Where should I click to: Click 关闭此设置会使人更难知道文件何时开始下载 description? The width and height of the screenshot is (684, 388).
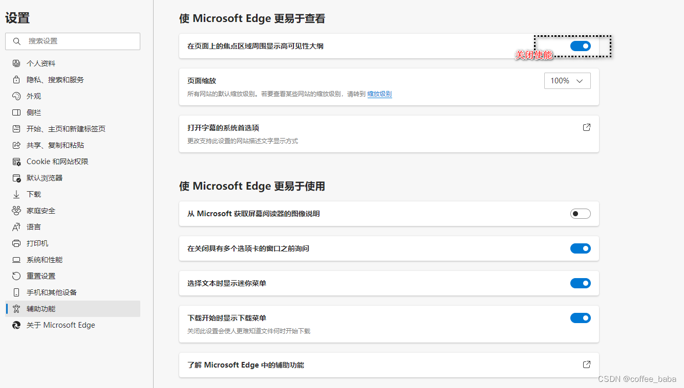point(249,331)
